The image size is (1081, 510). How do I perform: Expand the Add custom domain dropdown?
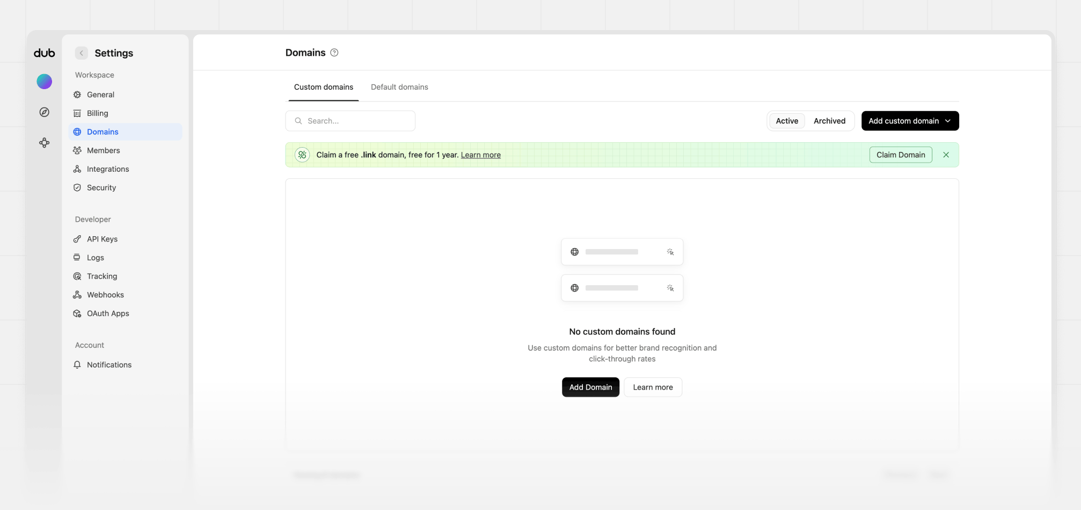pos(910,121)
